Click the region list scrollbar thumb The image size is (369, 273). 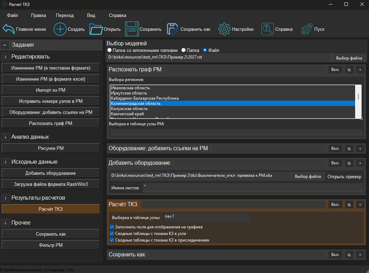point(358,97)
